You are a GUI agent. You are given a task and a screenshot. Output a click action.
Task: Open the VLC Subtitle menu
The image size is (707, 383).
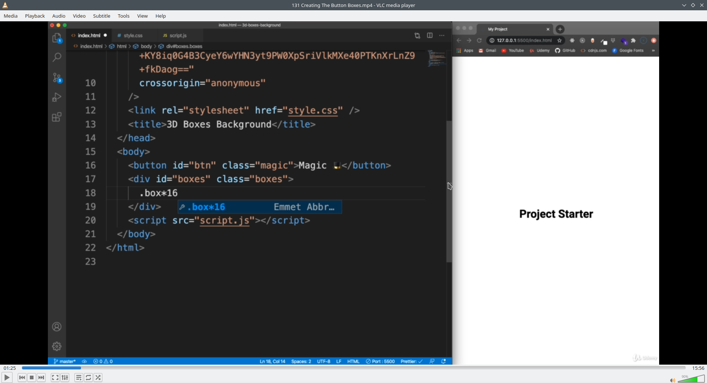point(102,16)
